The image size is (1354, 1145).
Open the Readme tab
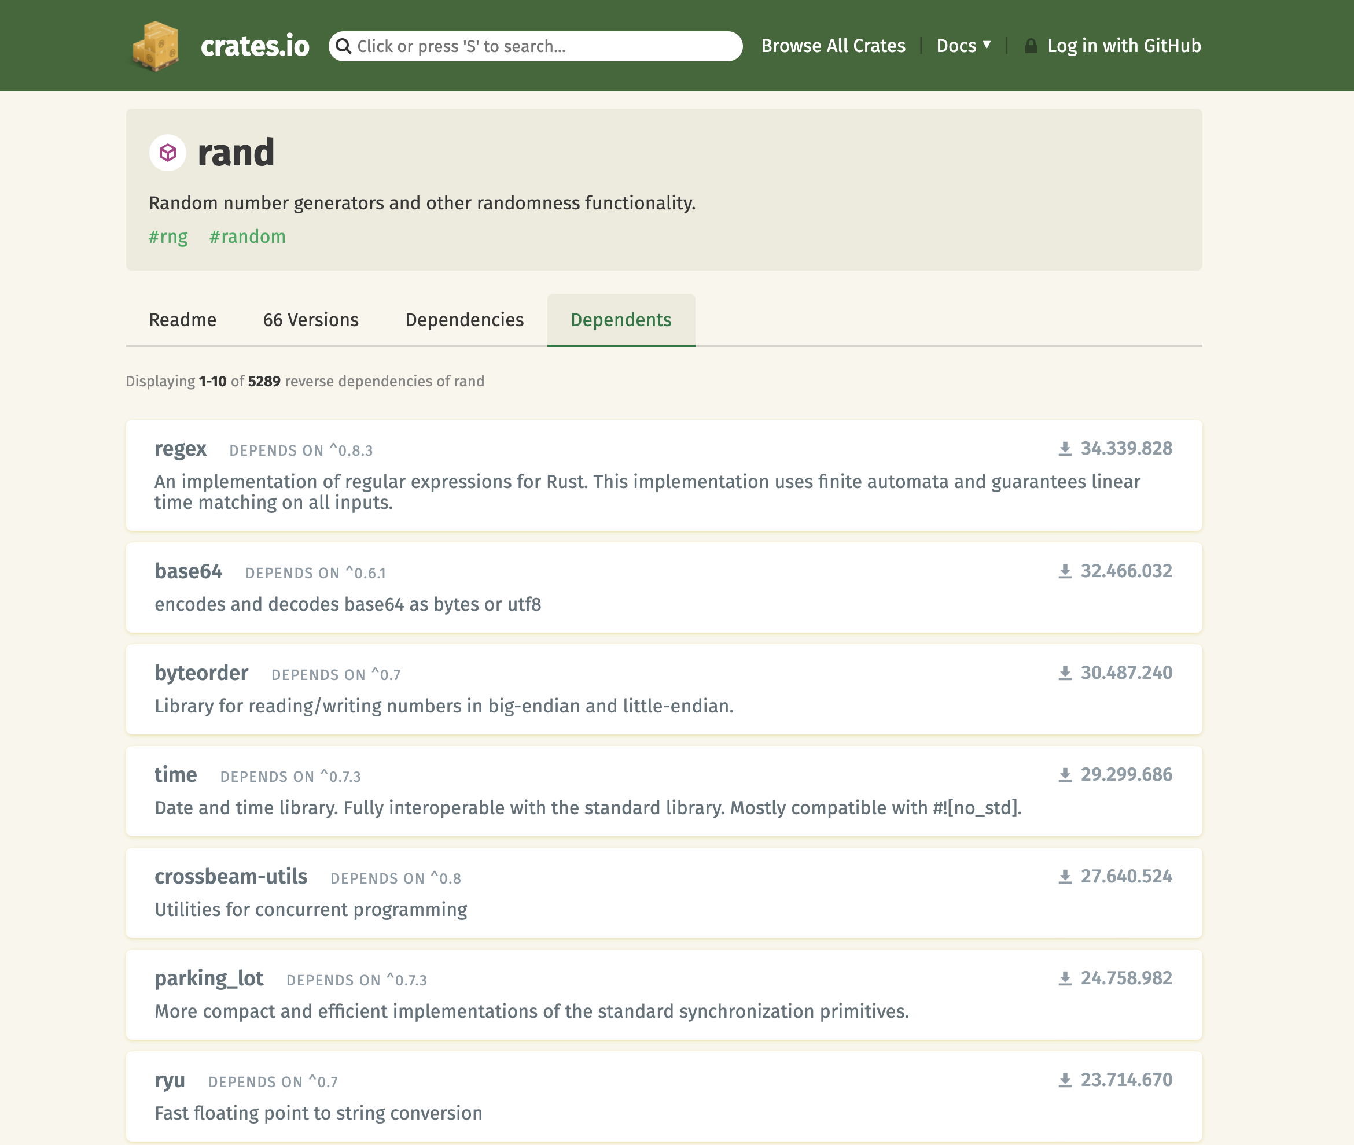click(182, 320)
